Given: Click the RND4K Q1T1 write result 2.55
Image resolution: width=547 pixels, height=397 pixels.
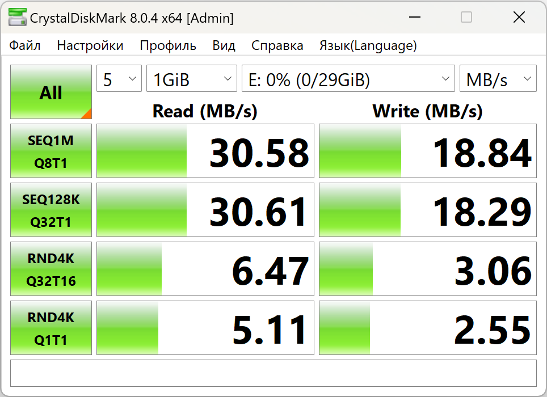Looking at the screenshot, I should coord(428,328).
